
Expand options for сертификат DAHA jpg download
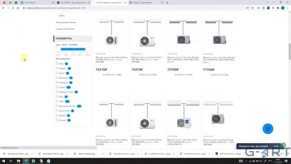[32, 154]
